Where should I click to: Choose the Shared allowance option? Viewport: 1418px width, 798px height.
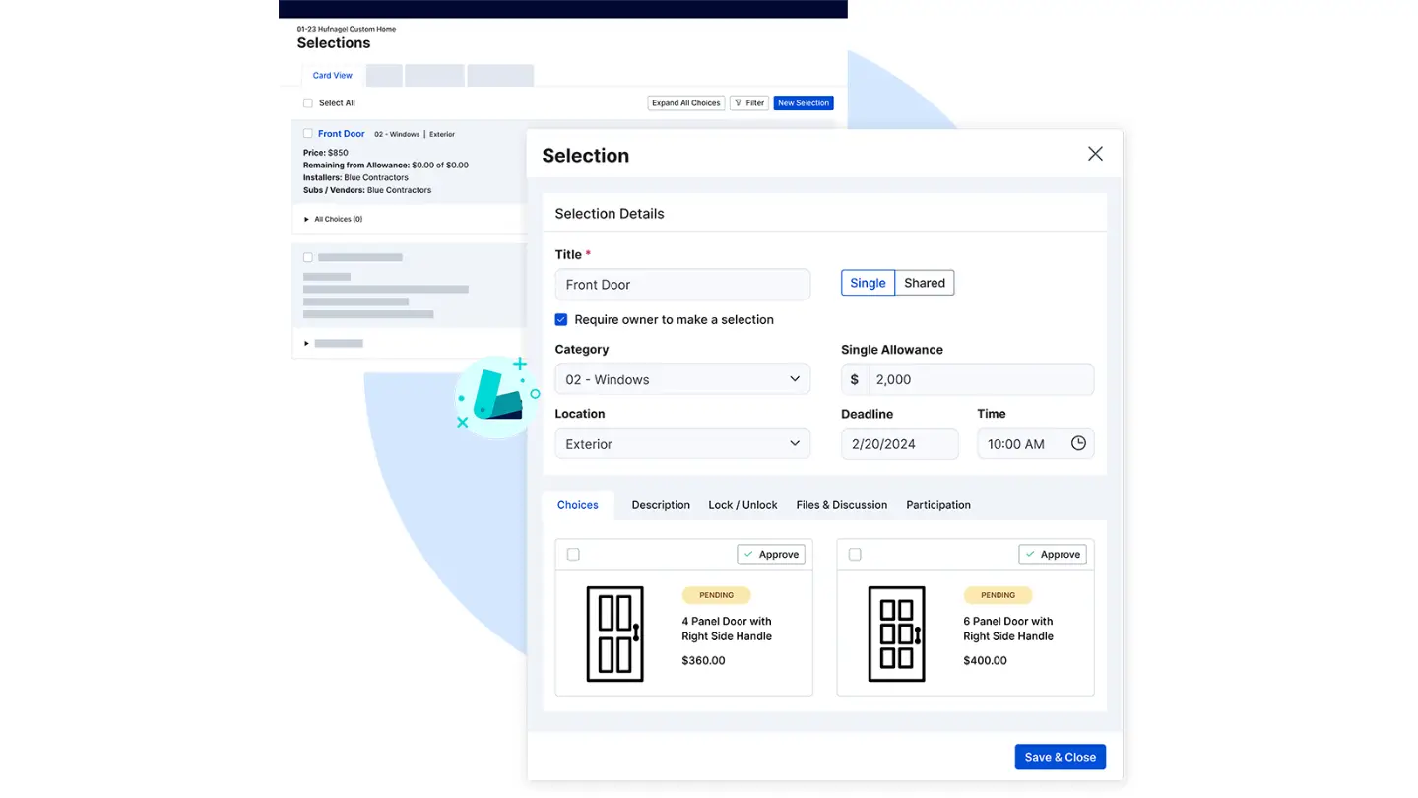[925, 283]
